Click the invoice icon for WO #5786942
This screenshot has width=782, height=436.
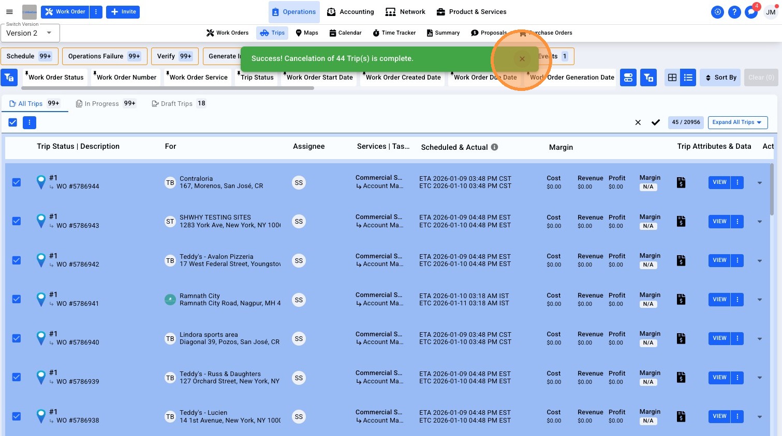[x=681, y=260]
